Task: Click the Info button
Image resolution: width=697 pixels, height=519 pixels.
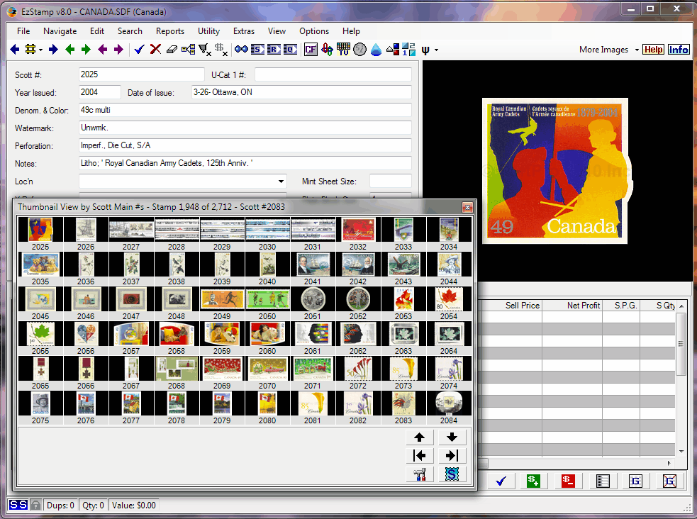Action: (x=679, y=50)
